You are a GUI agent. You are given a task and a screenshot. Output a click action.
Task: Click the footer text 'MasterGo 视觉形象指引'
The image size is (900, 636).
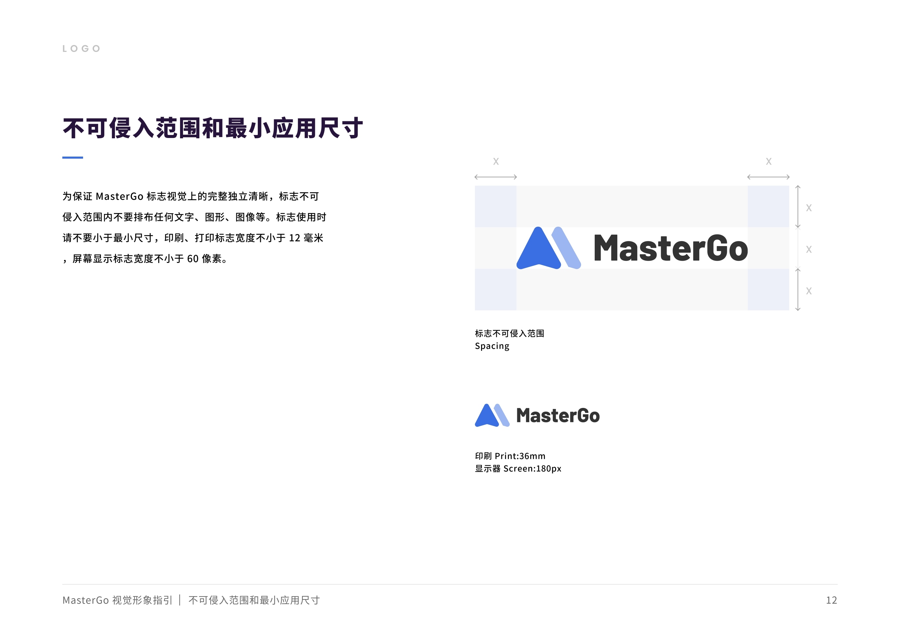(x=118, y=600)
